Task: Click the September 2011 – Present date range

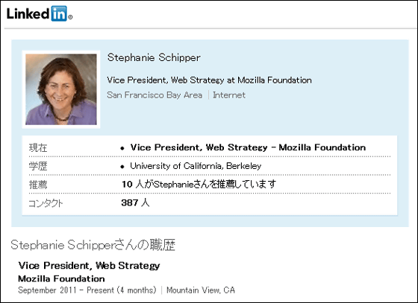Action: [x=87, y=290]
